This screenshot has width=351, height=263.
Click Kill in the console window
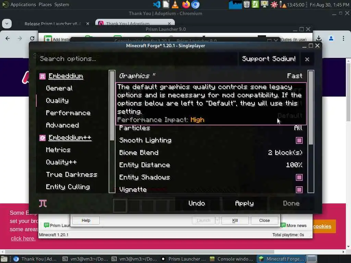pyautogui.click(x=235, y=220)
